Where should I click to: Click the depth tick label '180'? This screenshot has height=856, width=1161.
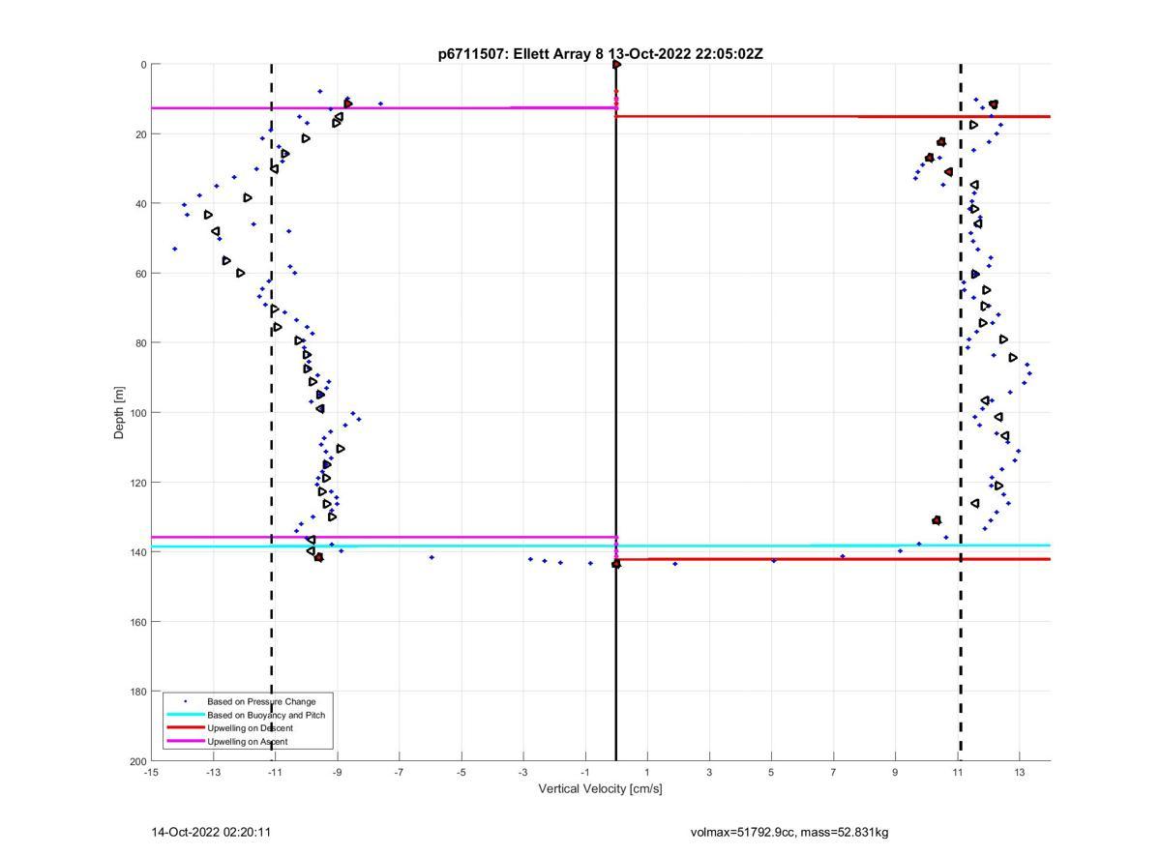137,692
